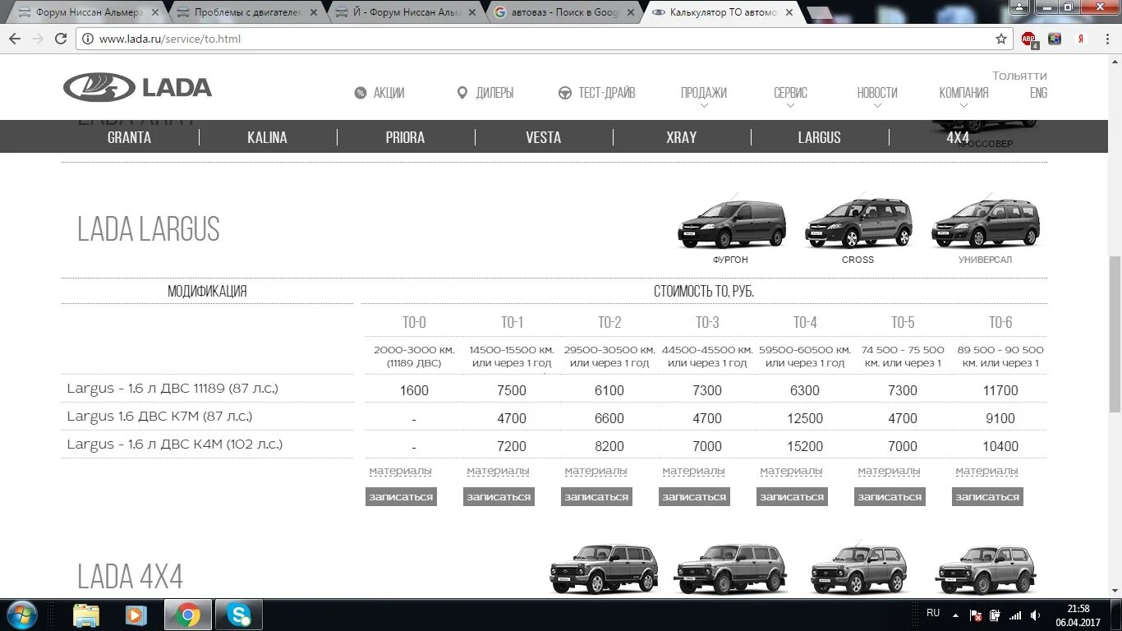
Task: Expand the Новости menu
Action: coord(877,95)
